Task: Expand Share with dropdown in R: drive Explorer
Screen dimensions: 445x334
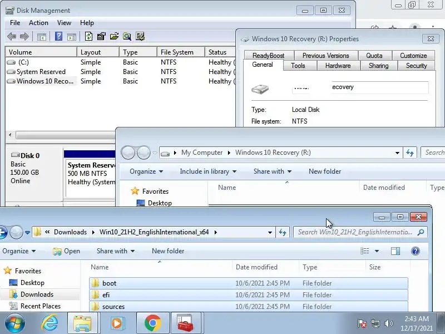Action: click(x=273, y=171)
